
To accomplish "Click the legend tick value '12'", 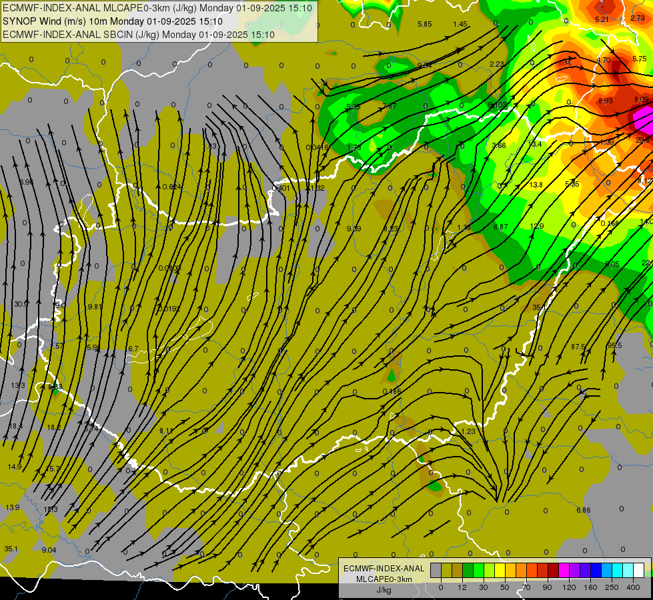I will tap(462, 587).
